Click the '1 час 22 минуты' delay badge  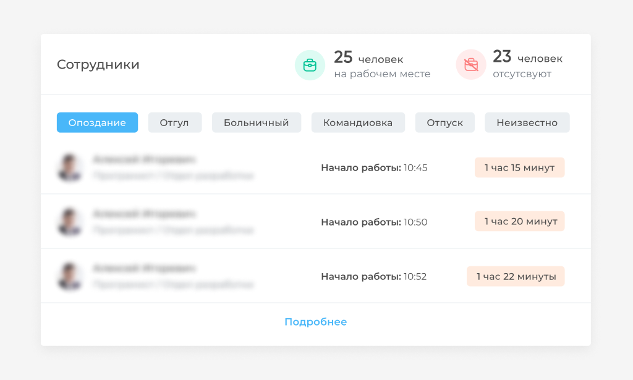pos(516,276)
